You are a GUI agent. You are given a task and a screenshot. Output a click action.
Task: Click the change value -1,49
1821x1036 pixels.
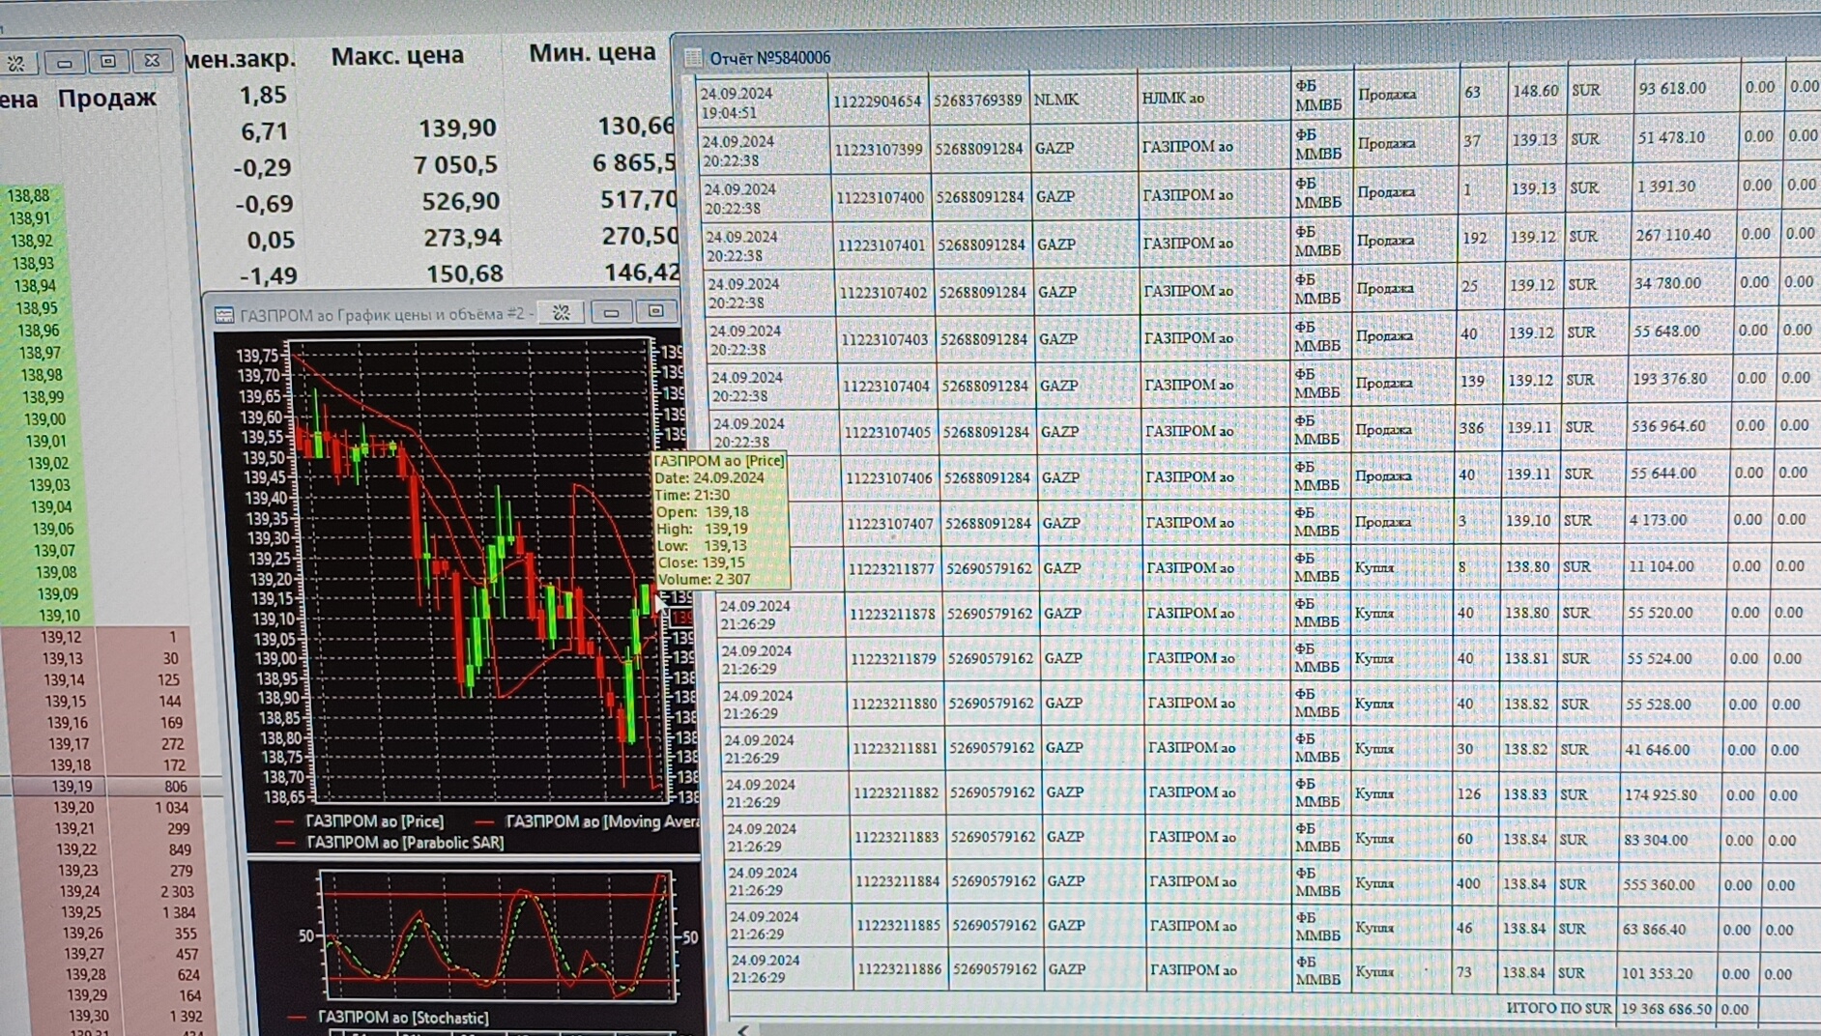pyautogui.click(x=268, y=276)
